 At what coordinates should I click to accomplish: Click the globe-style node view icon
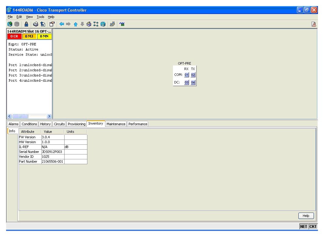tap(103, 24)
